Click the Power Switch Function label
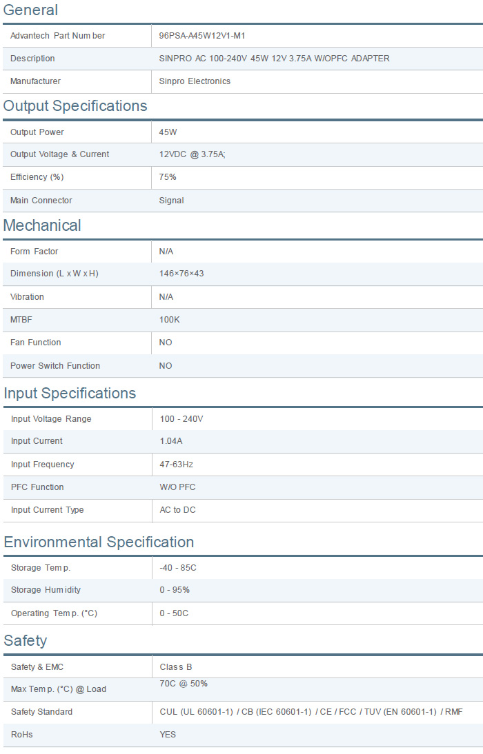483x754 pixels. tap(55, 366)
